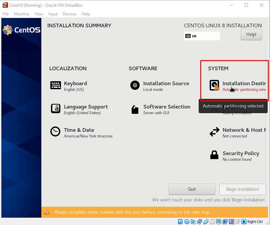
Task: Click the mouse integration status icon
Action: click(x=238, y=222)
